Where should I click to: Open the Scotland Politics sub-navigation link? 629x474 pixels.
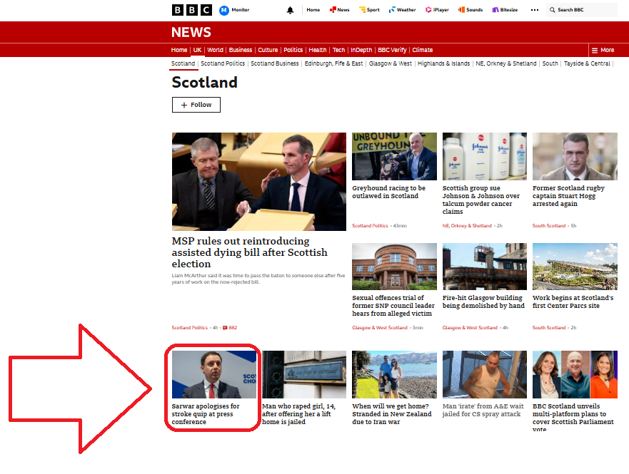[223, 63]
